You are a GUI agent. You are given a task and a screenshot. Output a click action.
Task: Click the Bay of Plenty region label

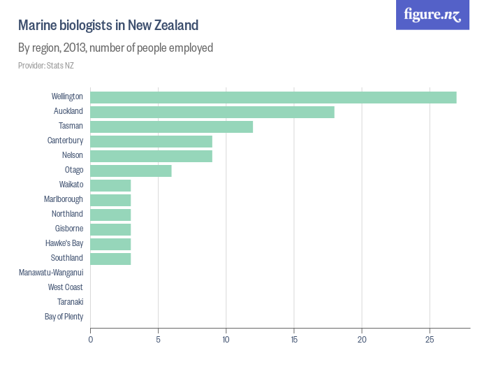[x=64, y=317]
